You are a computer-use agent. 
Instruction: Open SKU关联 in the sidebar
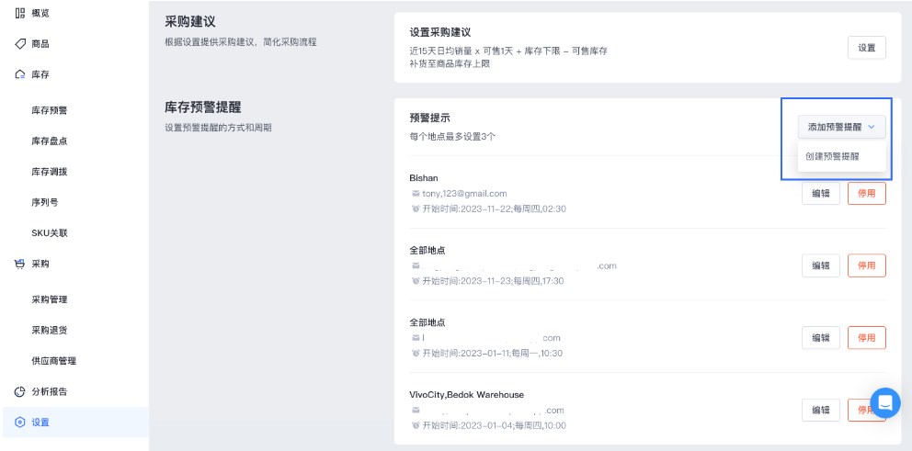click(50, 233)
